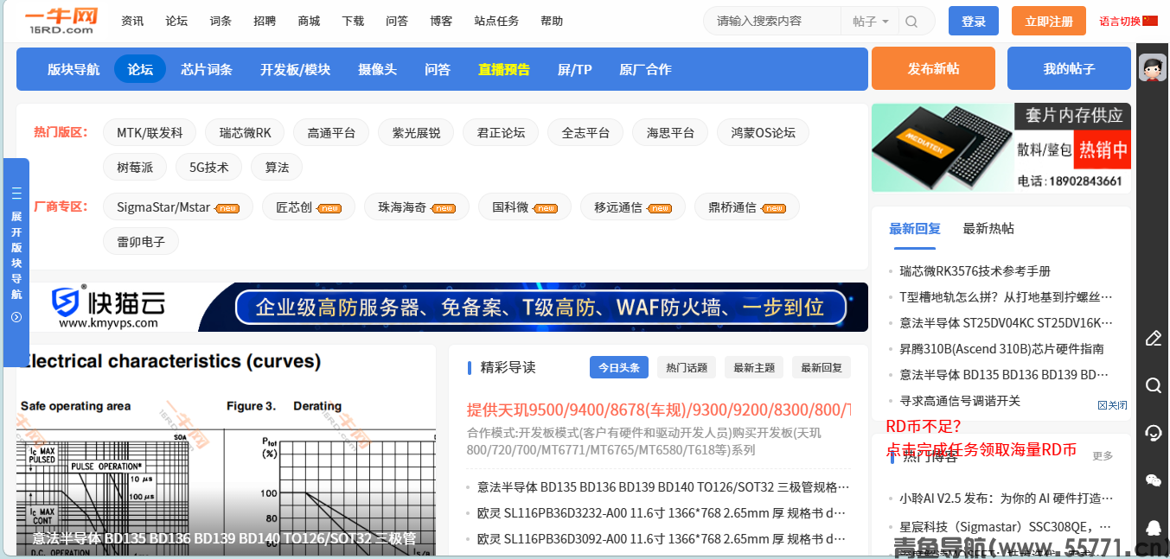1170x559 pixels.
Task: Select 开发板/模块 in blue nav bar
Action: 296,69
